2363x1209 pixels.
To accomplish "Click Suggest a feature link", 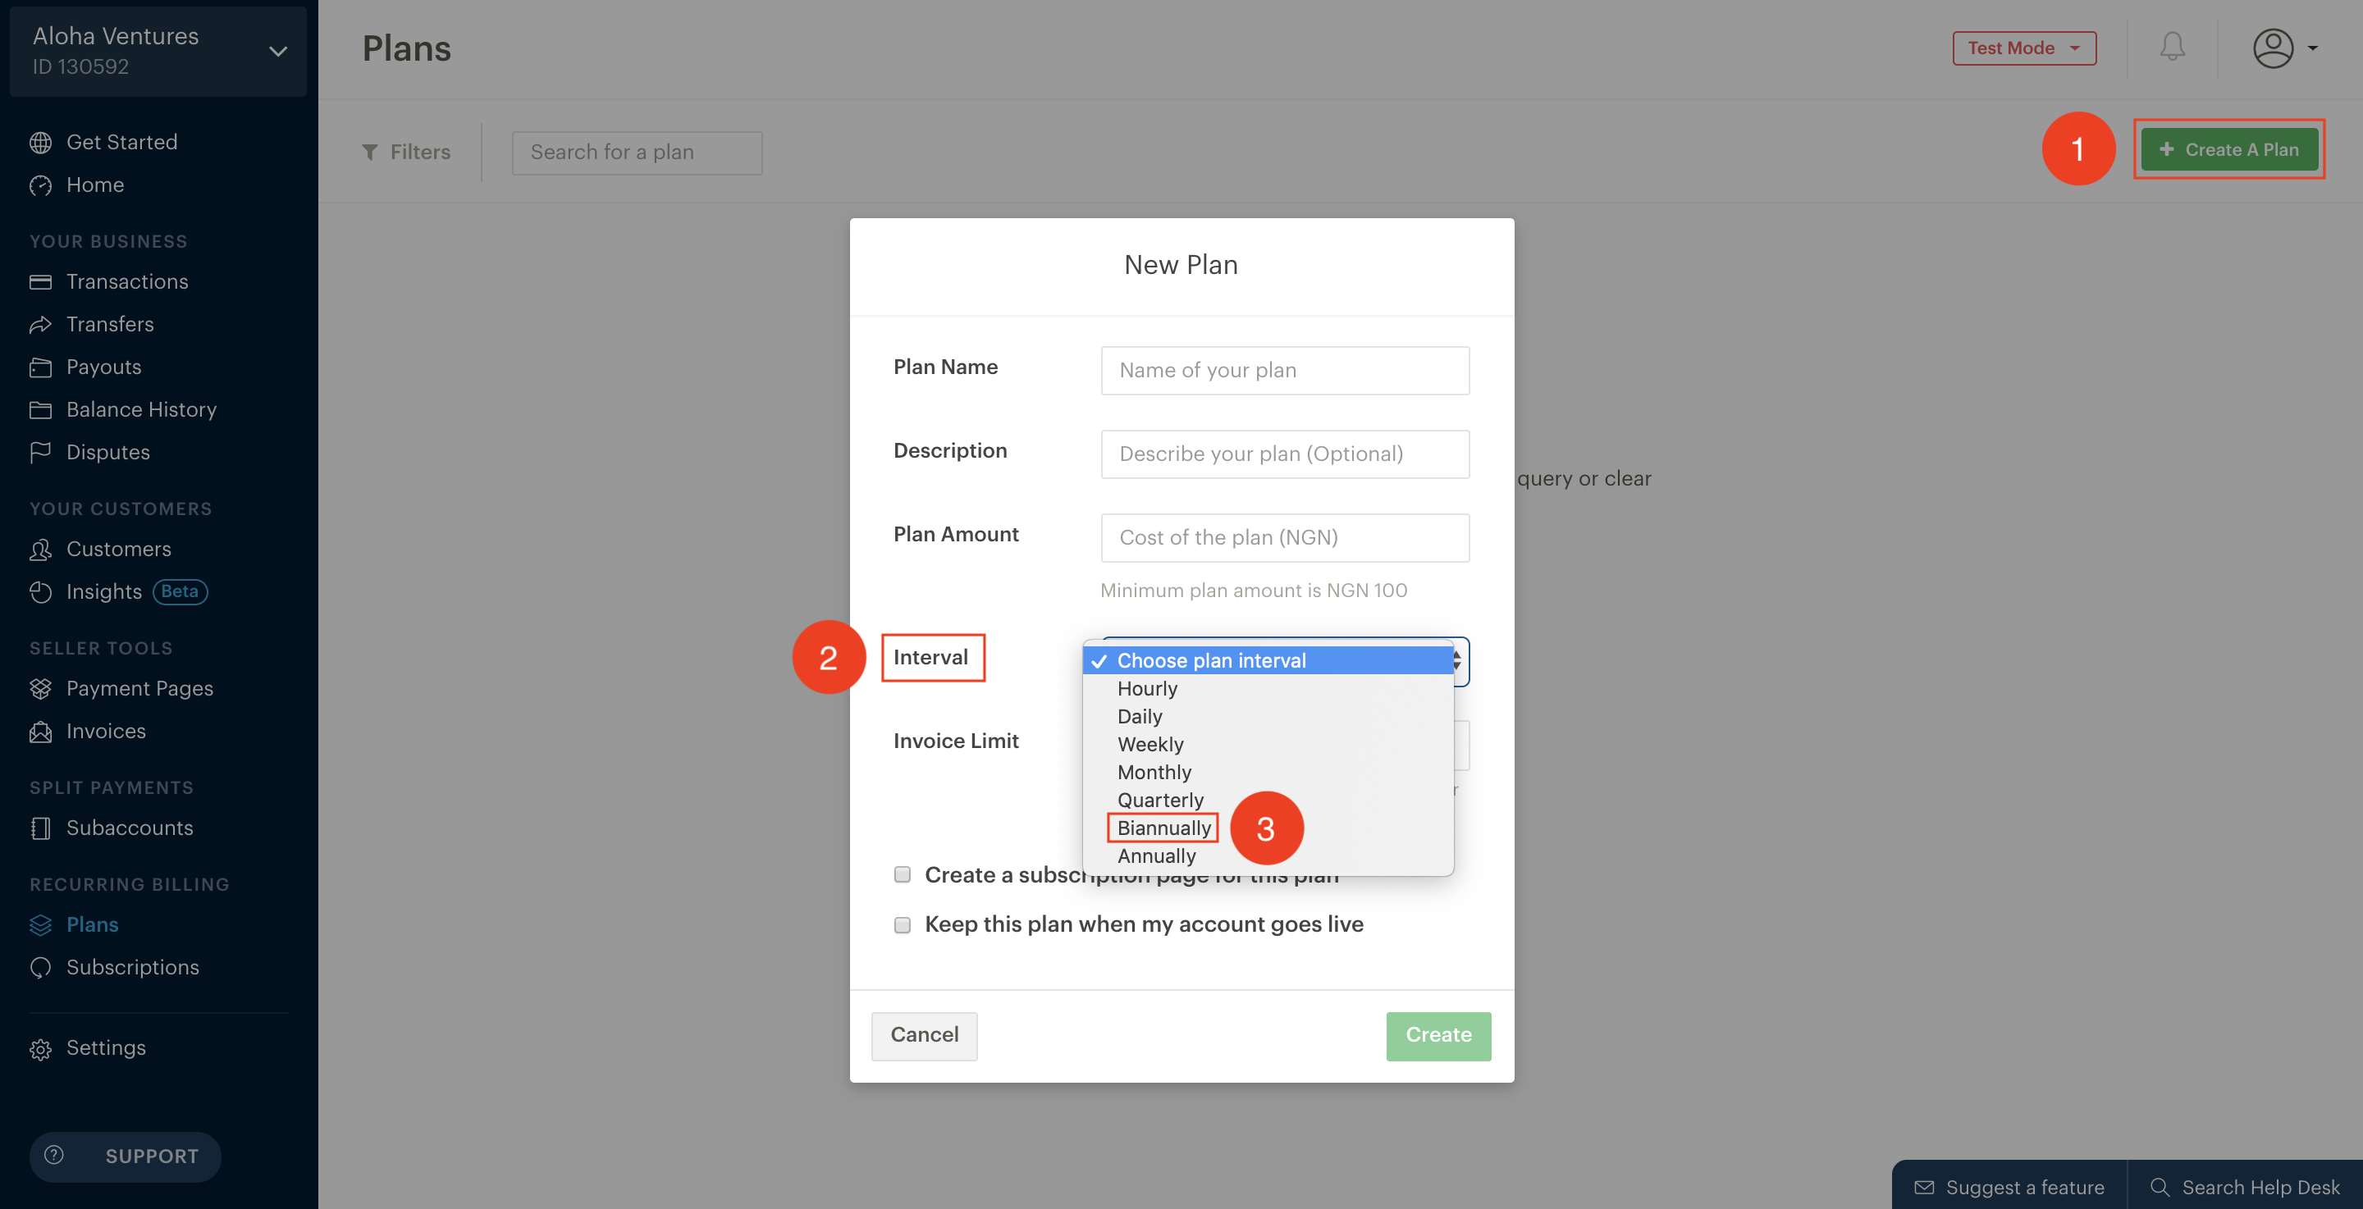I will click(x=2010, y=1187).
